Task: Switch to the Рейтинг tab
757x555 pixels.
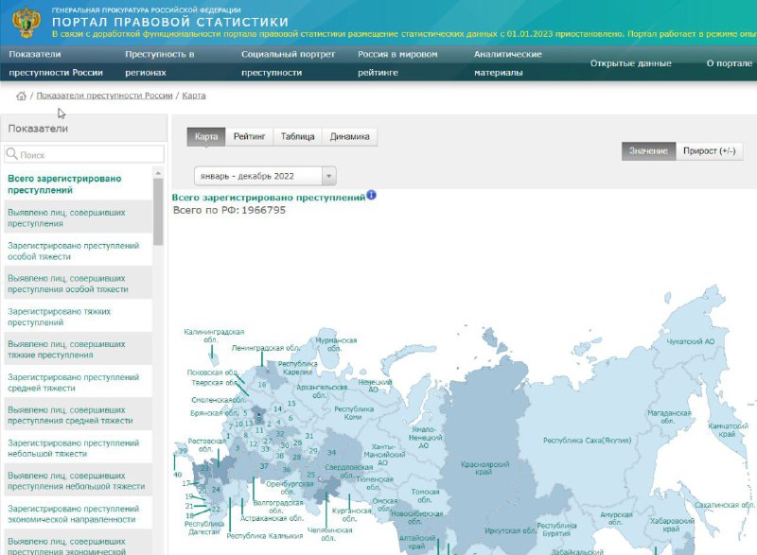Action: point(249,136)
